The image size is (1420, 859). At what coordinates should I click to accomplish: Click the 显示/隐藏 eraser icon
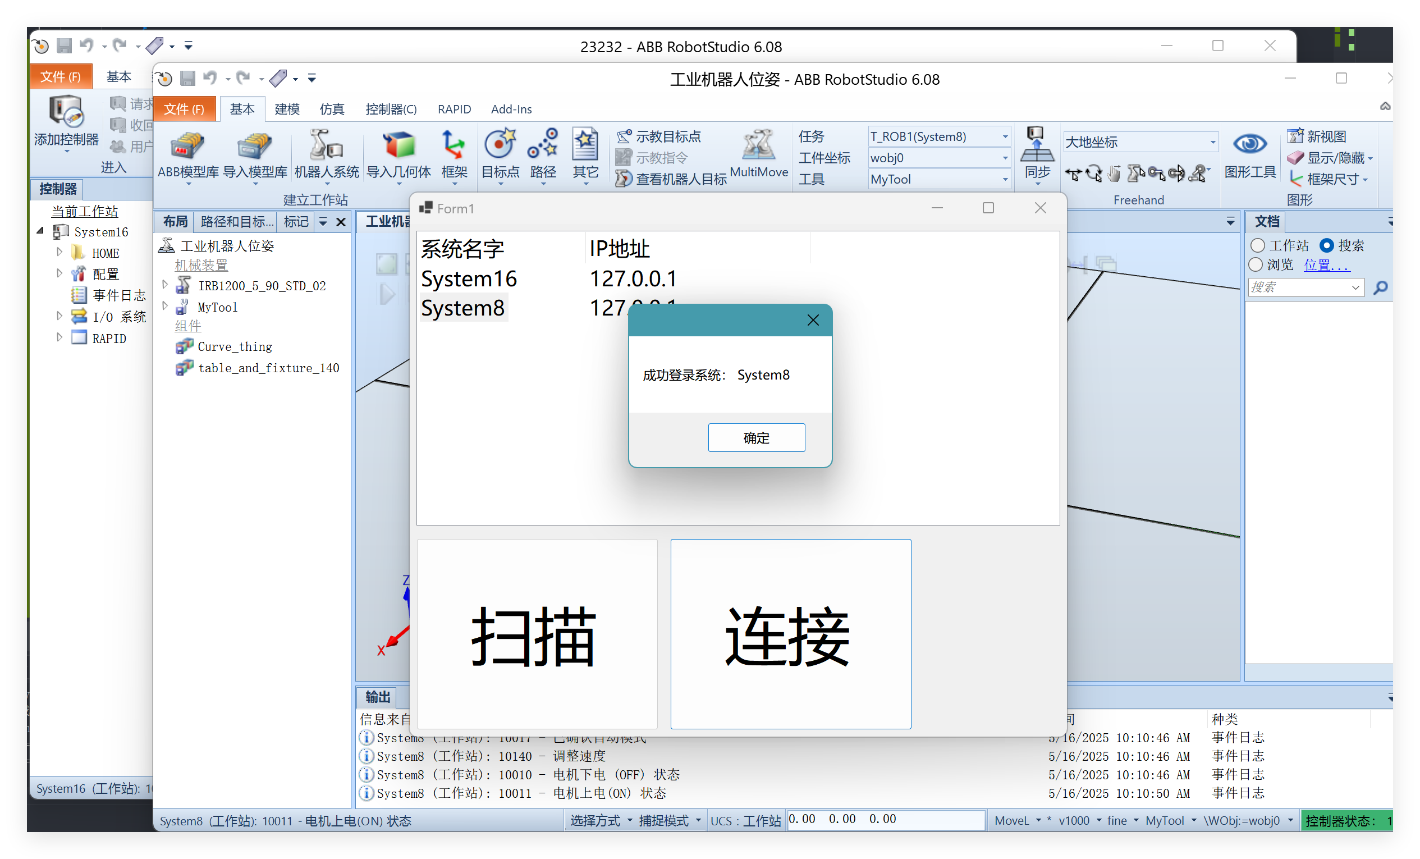(1295, 158)
